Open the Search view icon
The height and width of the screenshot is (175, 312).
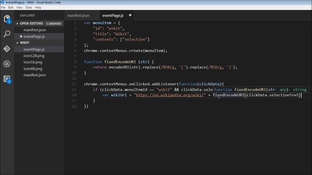pos(7,34)
